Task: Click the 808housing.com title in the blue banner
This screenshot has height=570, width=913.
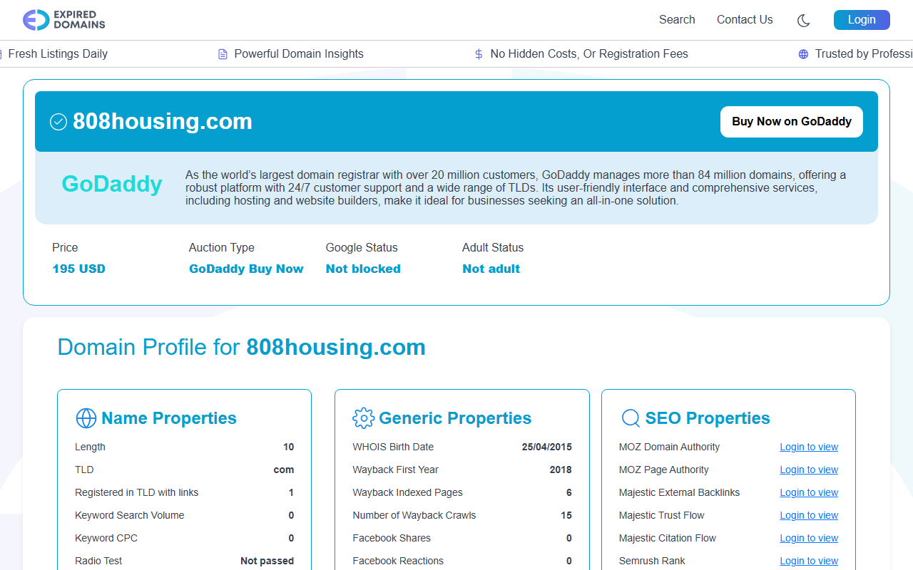Action: click(x=163, y=122)
